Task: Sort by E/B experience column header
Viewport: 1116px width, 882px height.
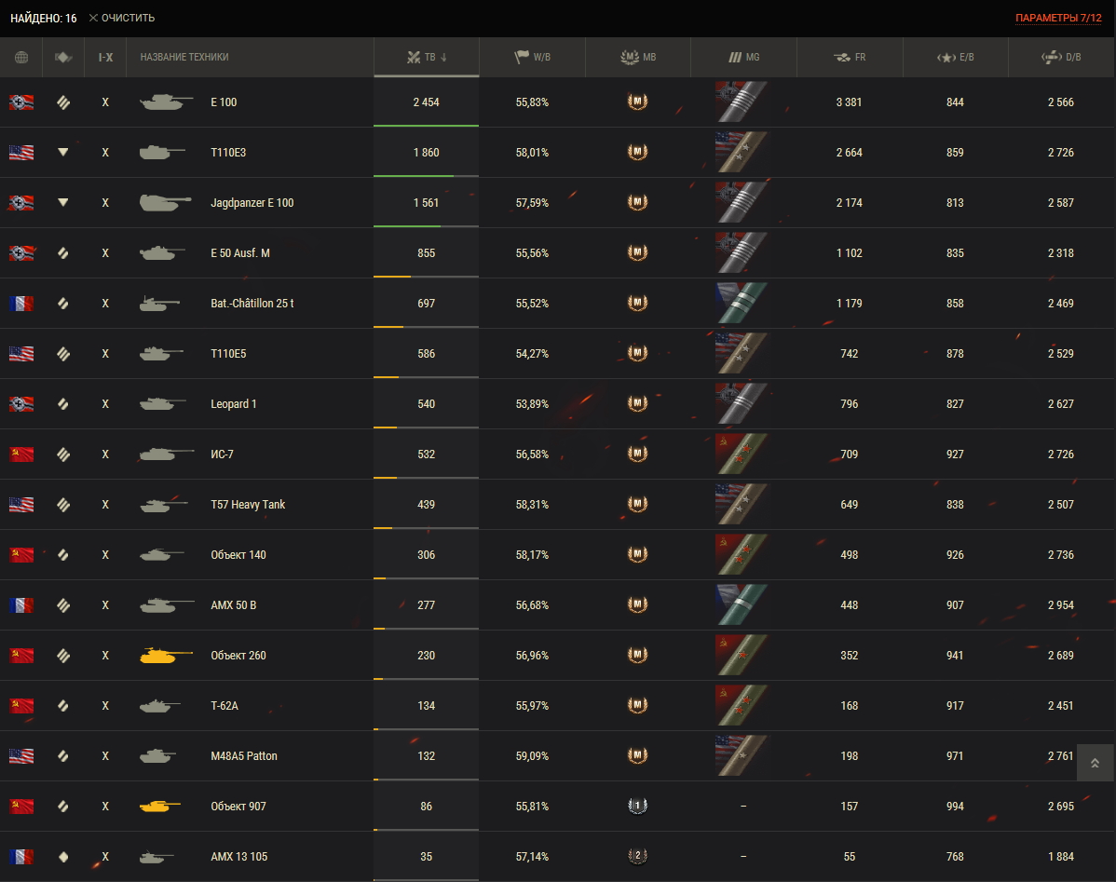Action: 955,57
